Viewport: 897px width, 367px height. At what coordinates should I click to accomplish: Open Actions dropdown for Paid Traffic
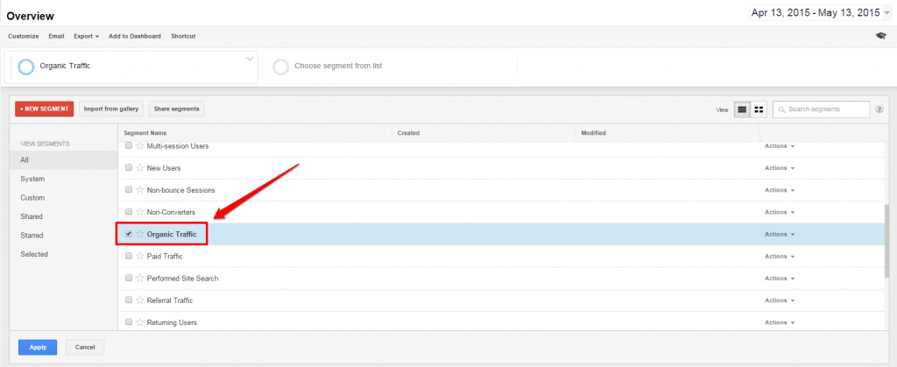[780, 256]
